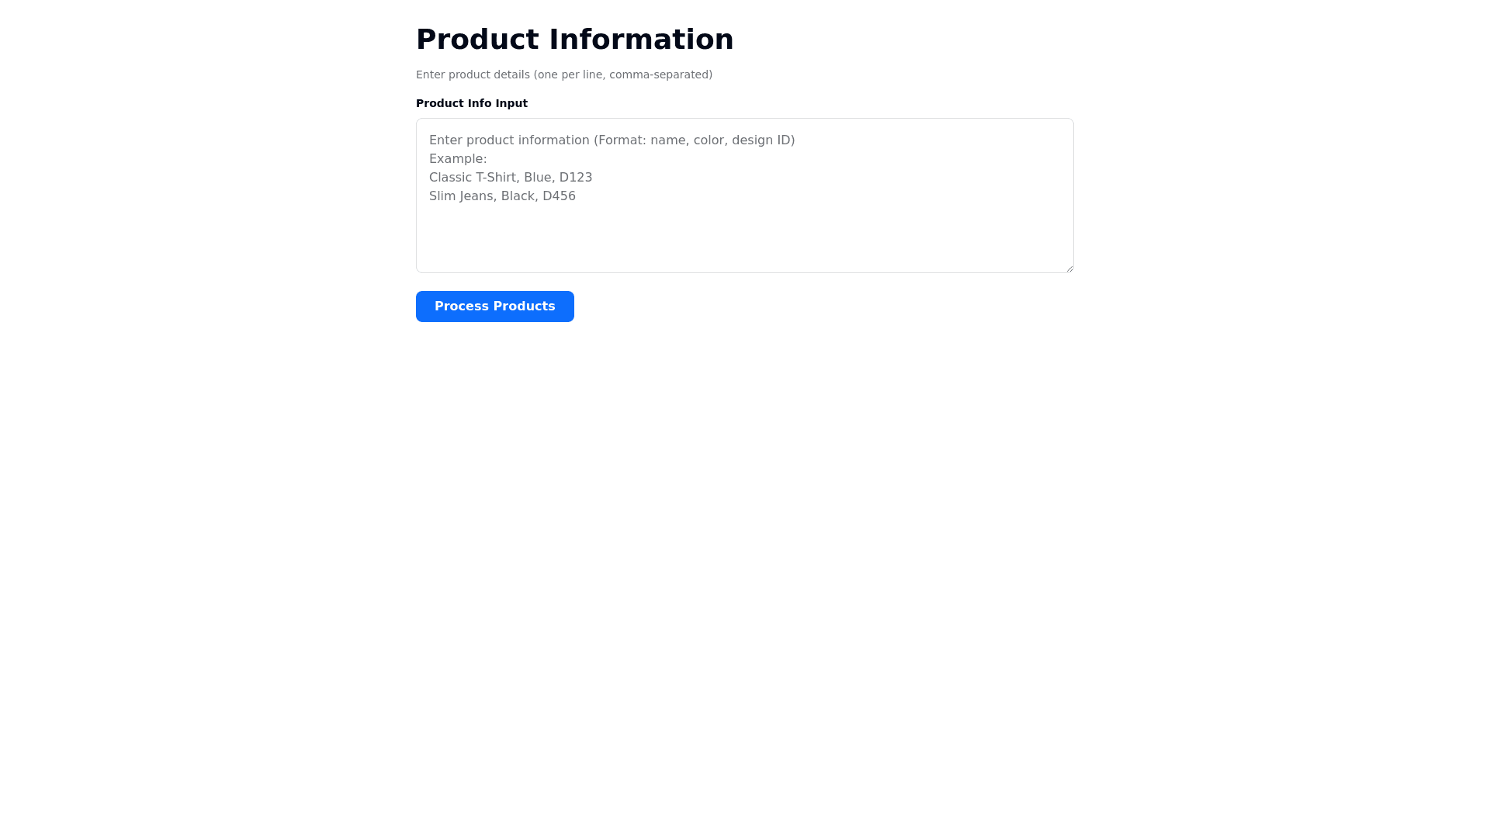Screen dimensions: 1490x838
Task: Click the 'Enter product details' subtitle text
Action: pyautogui.click(x=563, y=74)
